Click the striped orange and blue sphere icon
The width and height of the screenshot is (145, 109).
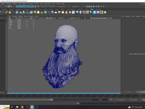point(80,12)
